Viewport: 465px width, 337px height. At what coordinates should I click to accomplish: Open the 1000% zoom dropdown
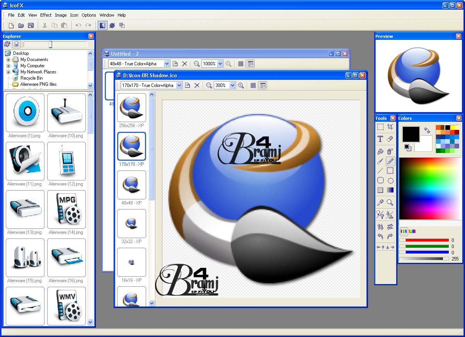[x=220, y=64]
